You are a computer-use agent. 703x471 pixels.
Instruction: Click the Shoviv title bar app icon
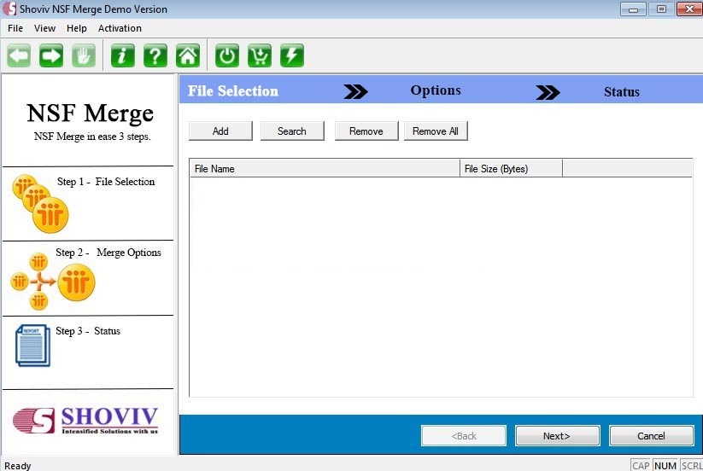[x=9, y=9]
